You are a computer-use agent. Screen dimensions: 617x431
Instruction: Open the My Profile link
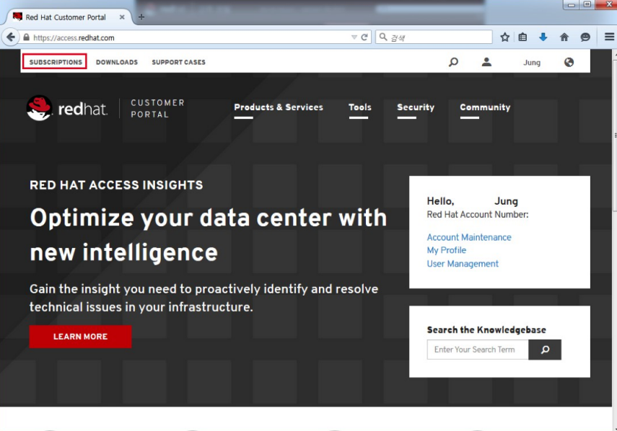(446, 250)
